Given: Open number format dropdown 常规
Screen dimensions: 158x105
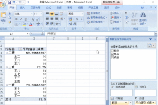Looking at the screenshot, I should point(82,14).
